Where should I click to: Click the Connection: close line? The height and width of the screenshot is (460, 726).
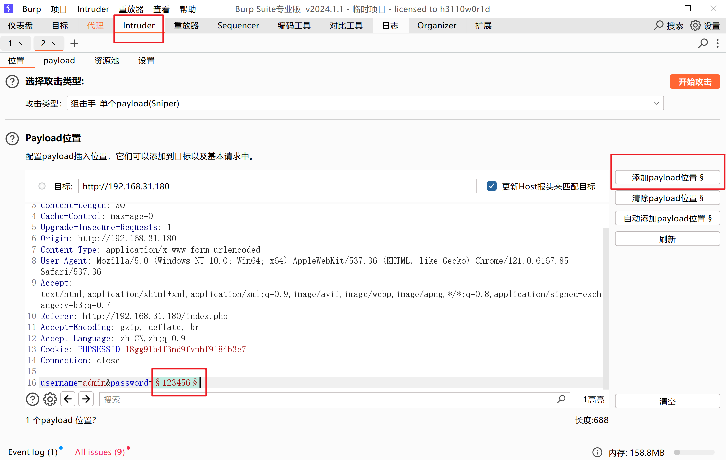80,361
